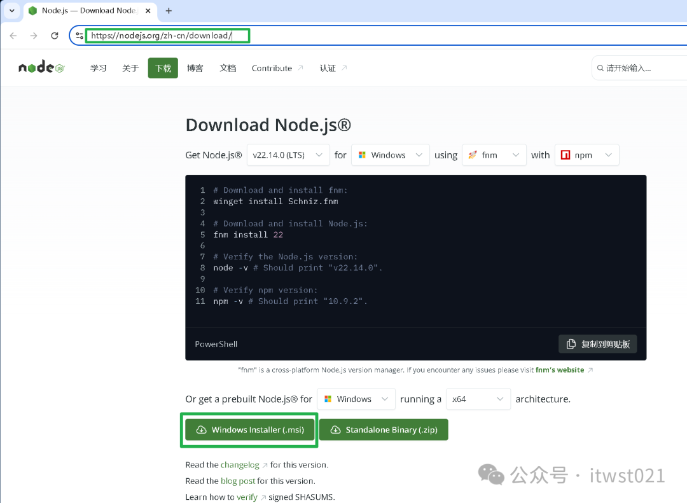Open the fnm's website link
Viewport: 687px width, 503px height.
point(560,370)
